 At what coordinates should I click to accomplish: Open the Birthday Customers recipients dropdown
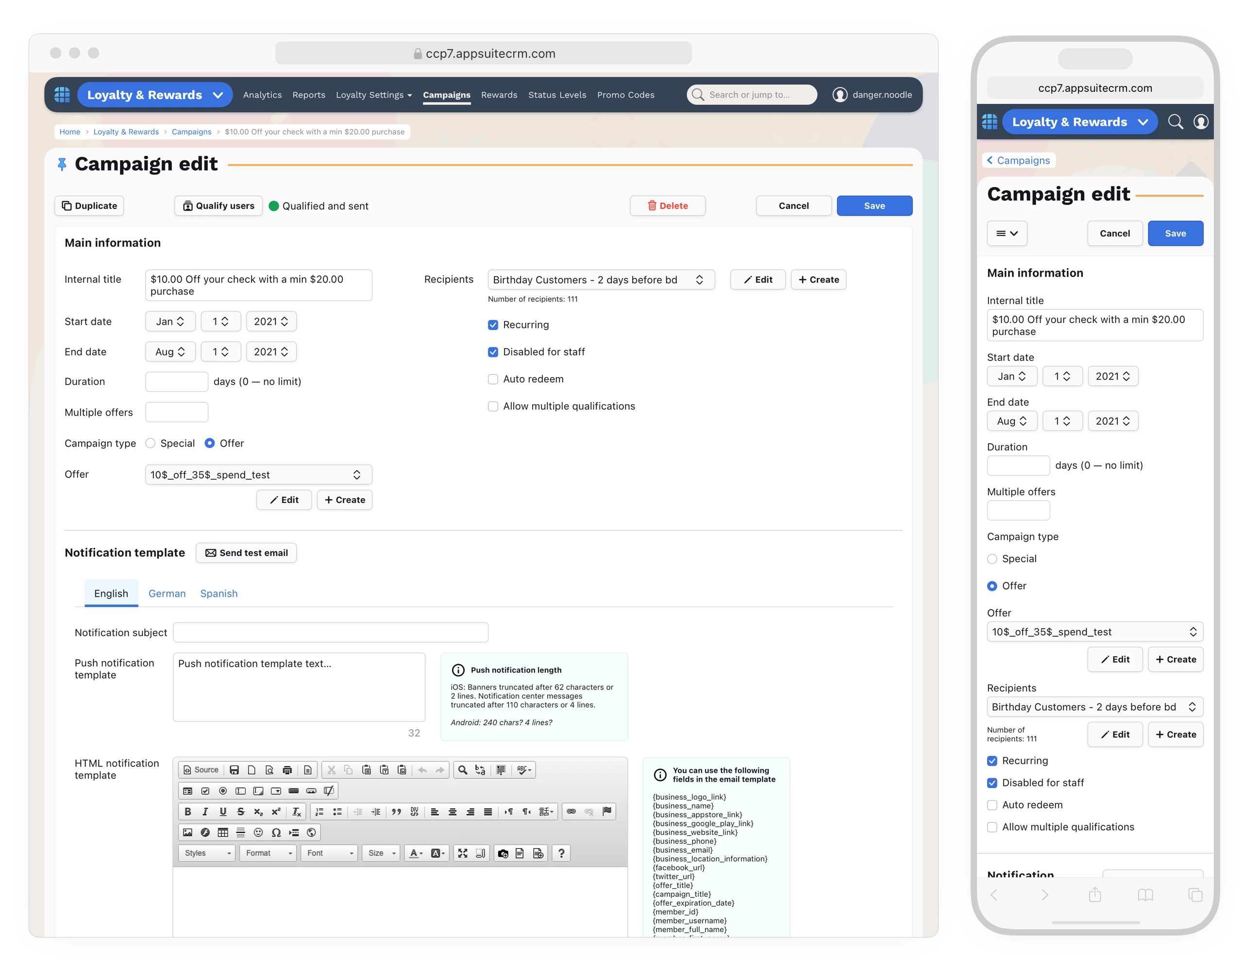[x=601, y=280]
